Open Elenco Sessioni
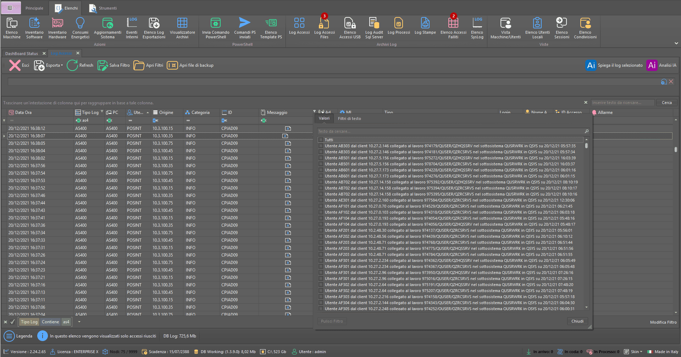This screenshot has width=681, height=357. tap(562, 28)
